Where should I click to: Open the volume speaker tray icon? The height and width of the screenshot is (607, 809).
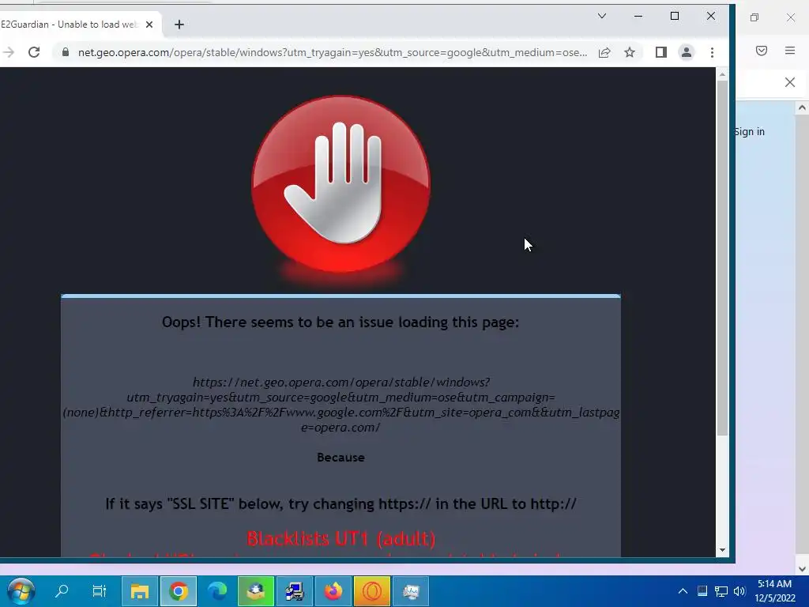coord(739,591)
